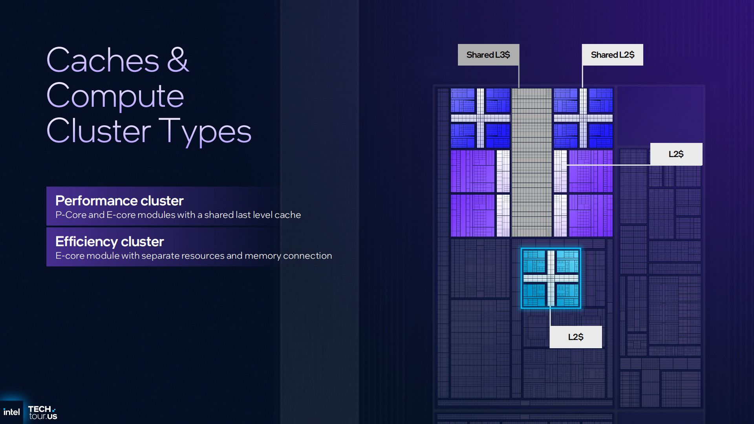Click the Shared L2$ label
Screen dimensions: 754x424
tap(612, 55)
